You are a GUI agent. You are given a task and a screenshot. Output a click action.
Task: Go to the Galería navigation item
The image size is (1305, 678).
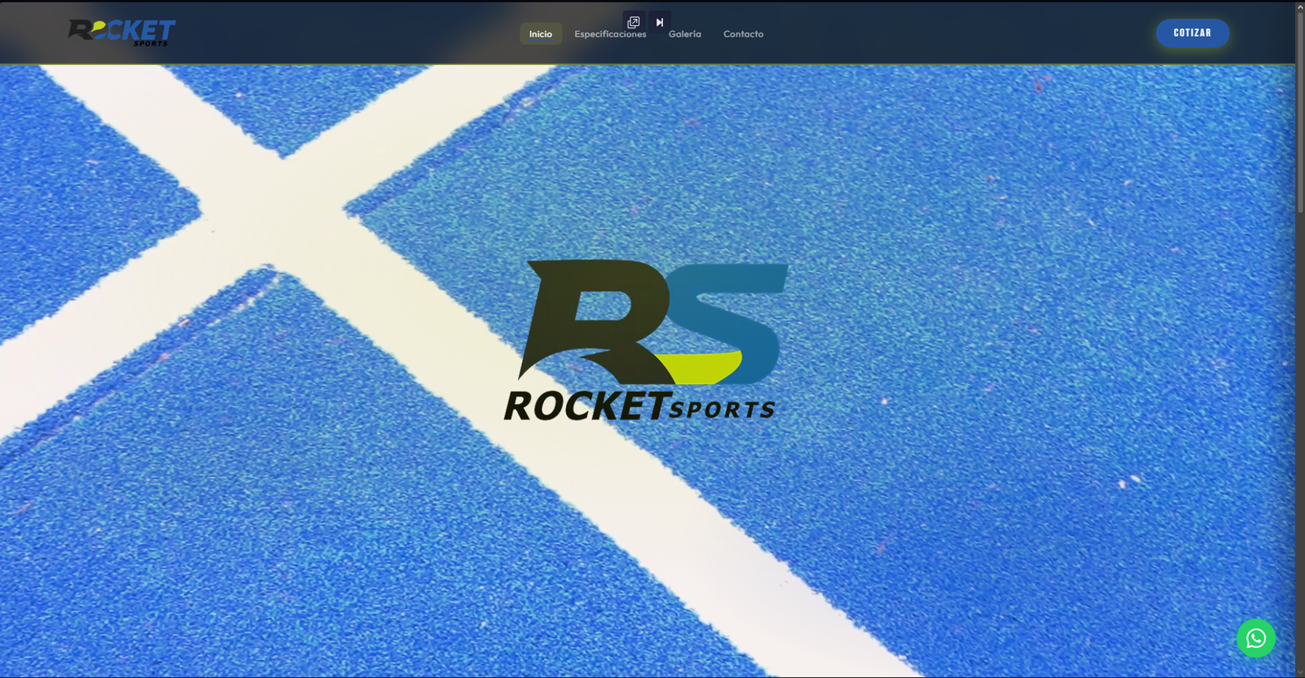pyautogui.click(x=685, y=34)
